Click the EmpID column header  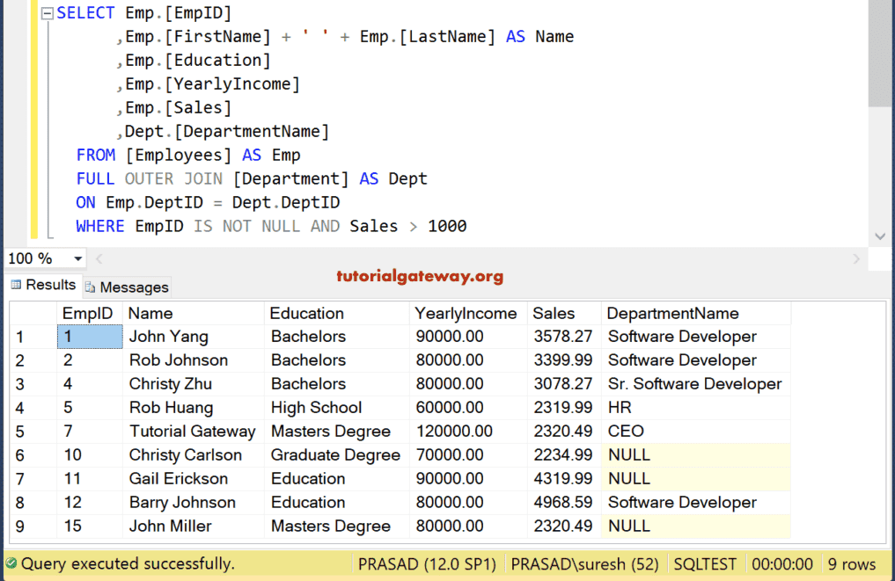pos(88,313)
